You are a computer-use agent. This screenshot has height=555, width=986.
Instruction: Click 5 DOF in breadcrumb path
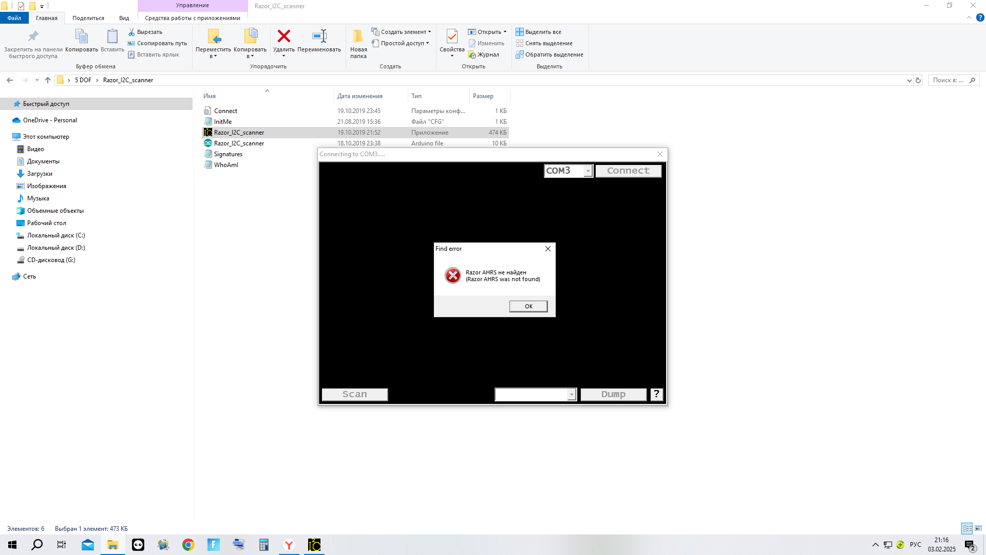(x=83, y=80)
